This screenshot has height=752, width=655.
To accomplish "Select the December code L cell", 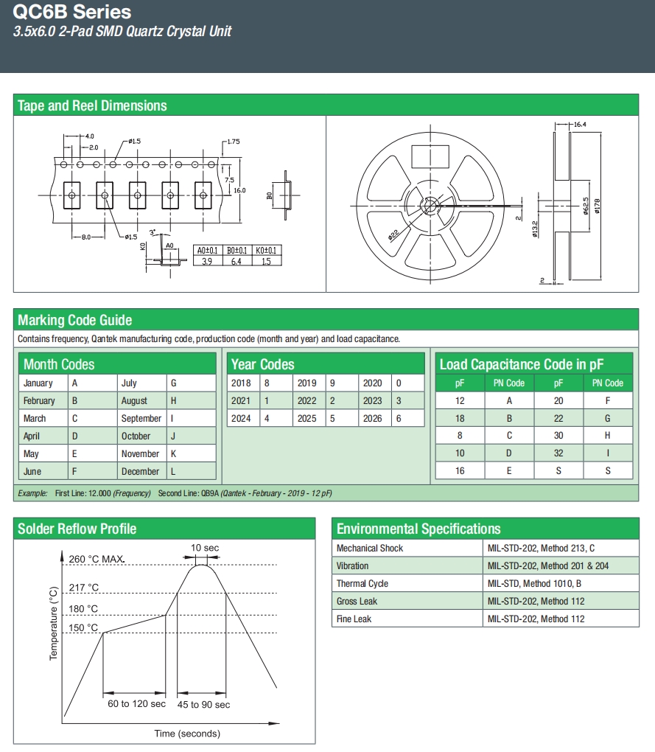I will [x=191, y=471].
